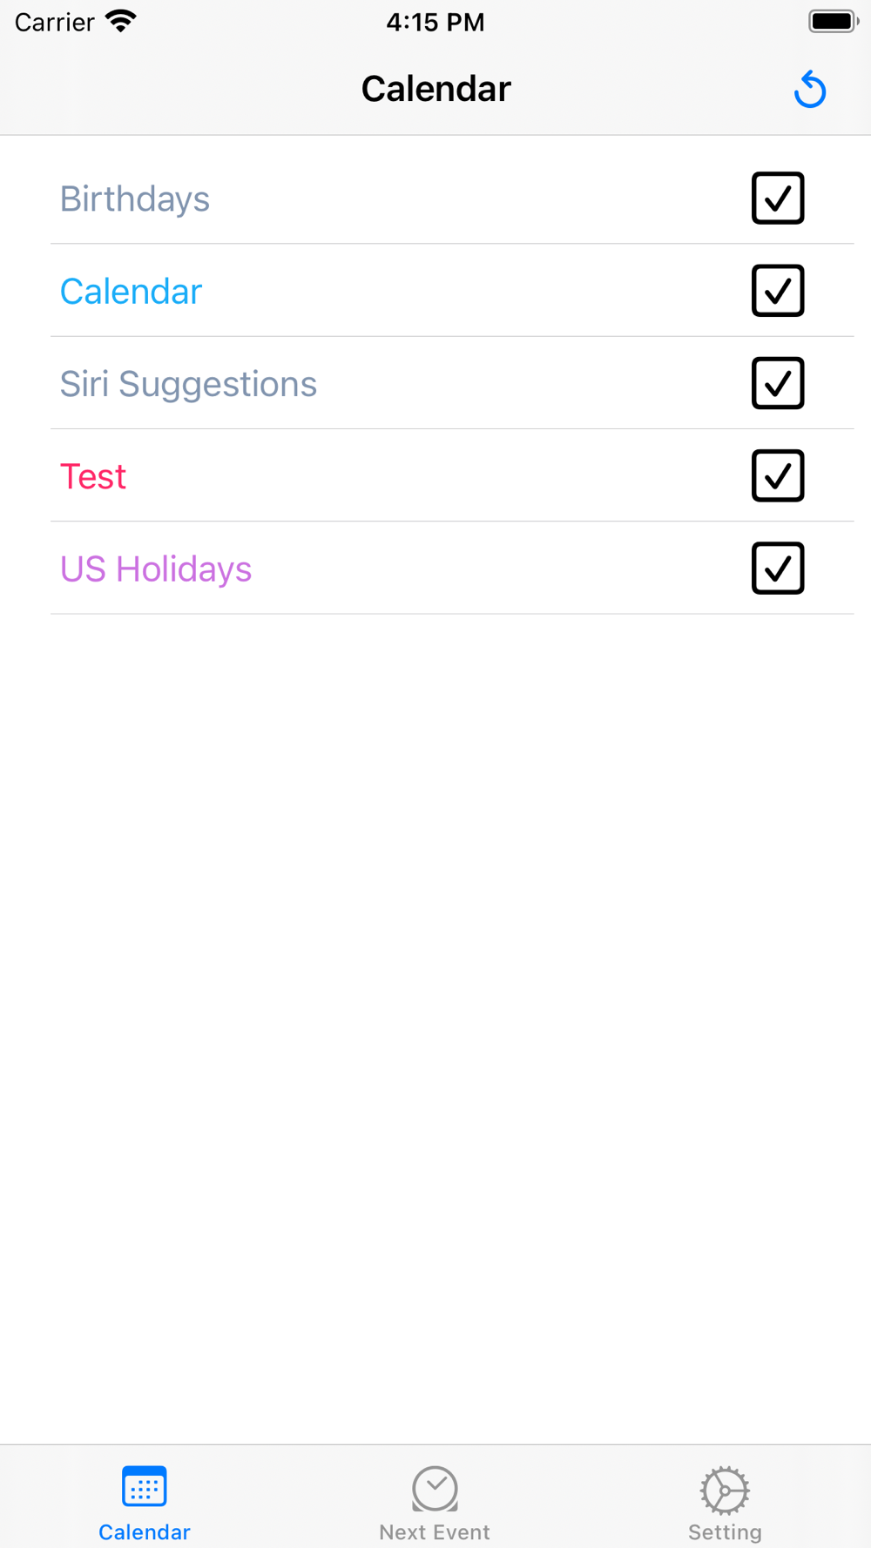The image size is (871, 1548).
Task: Click the gear icon above Setting
Action: (725, 1490)
